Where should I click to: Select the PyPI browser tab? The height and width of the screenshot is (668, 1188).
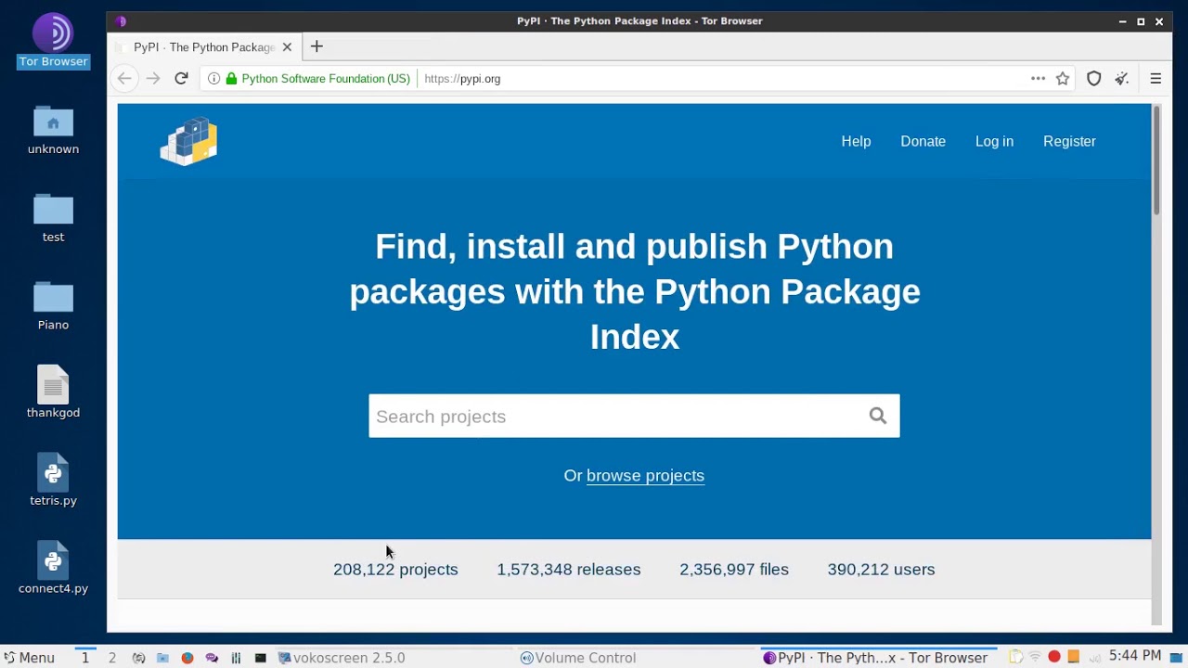click(x=204, y=47)
